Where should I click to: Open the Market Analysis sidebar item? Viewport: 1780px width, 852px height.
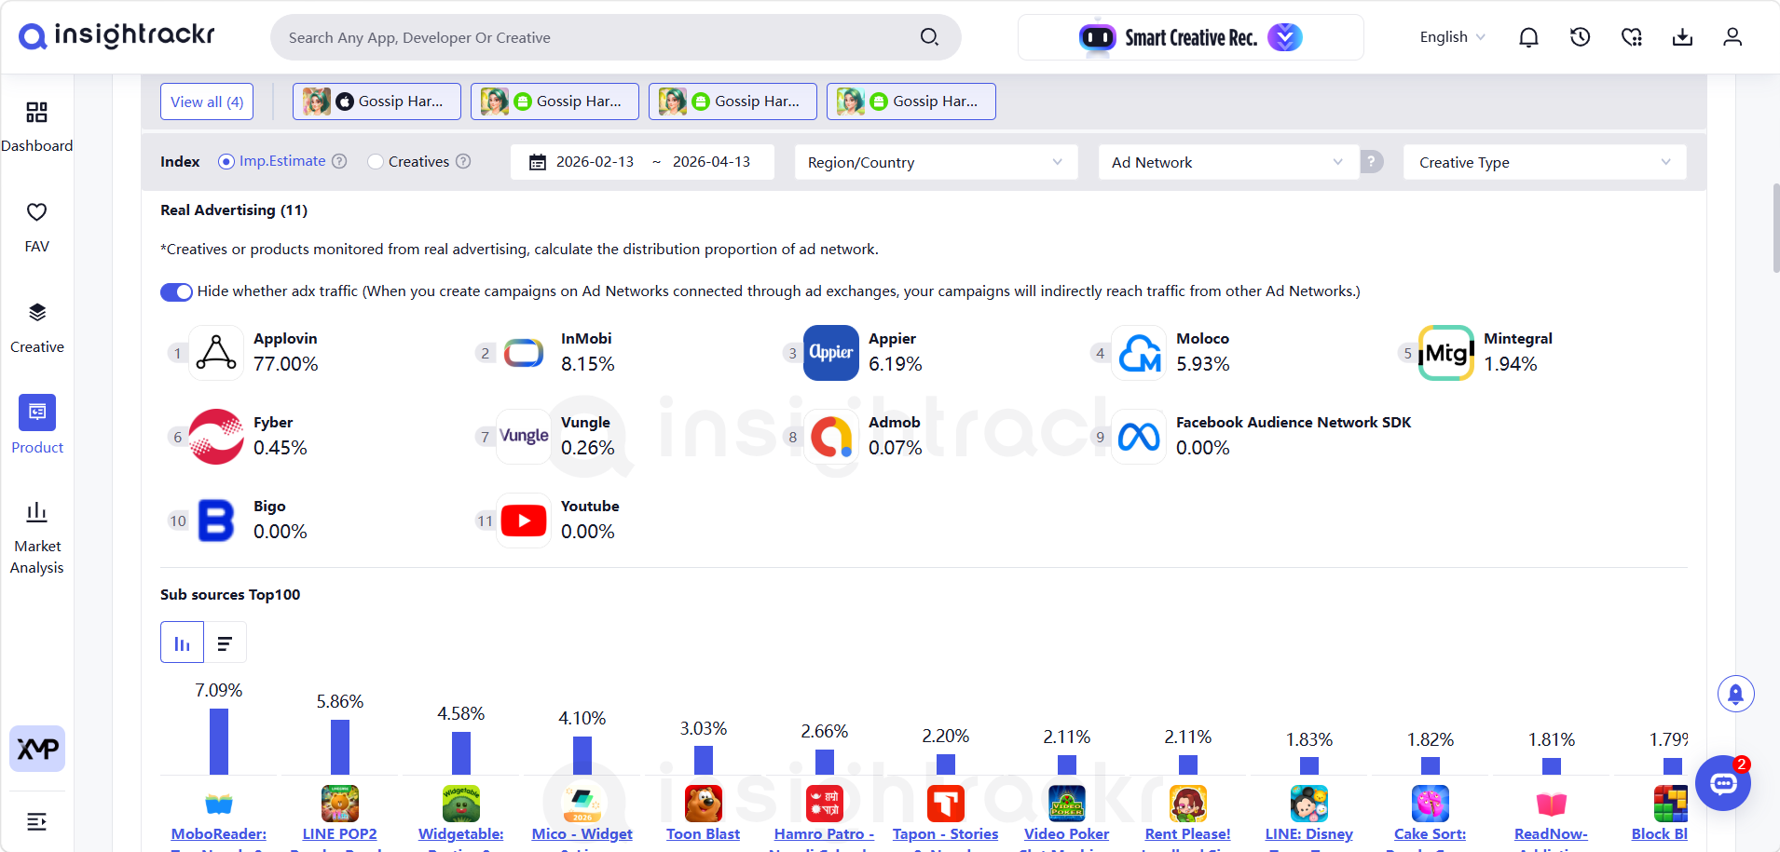click(x=37, y=538)
